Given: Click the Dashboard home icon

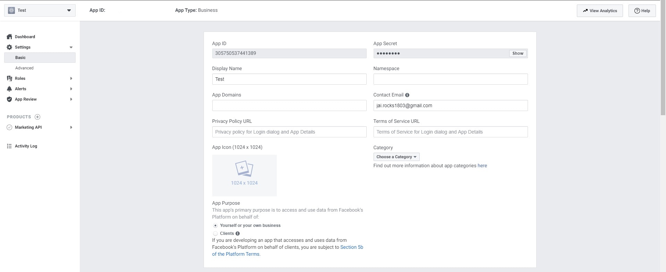Looking at the screenshot, I should click(9, 37).
